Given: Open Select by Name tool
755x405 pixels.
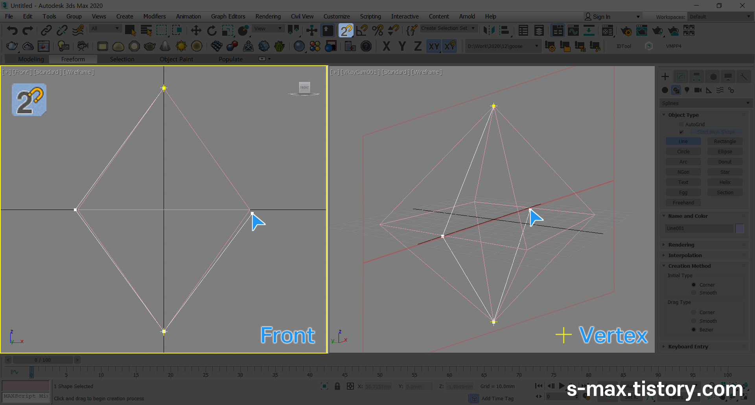Looking at the screenshot, I should (x=146, y=30).
